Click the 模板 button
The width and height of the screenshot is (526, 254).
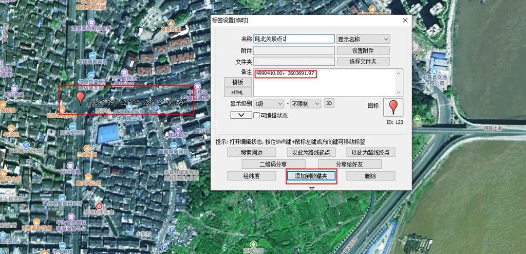pos(237,82)
